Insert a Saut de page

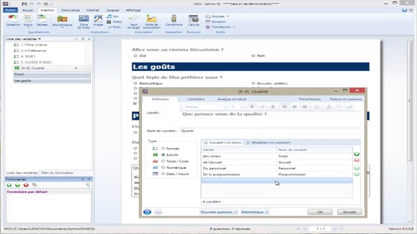pos(134,21)
